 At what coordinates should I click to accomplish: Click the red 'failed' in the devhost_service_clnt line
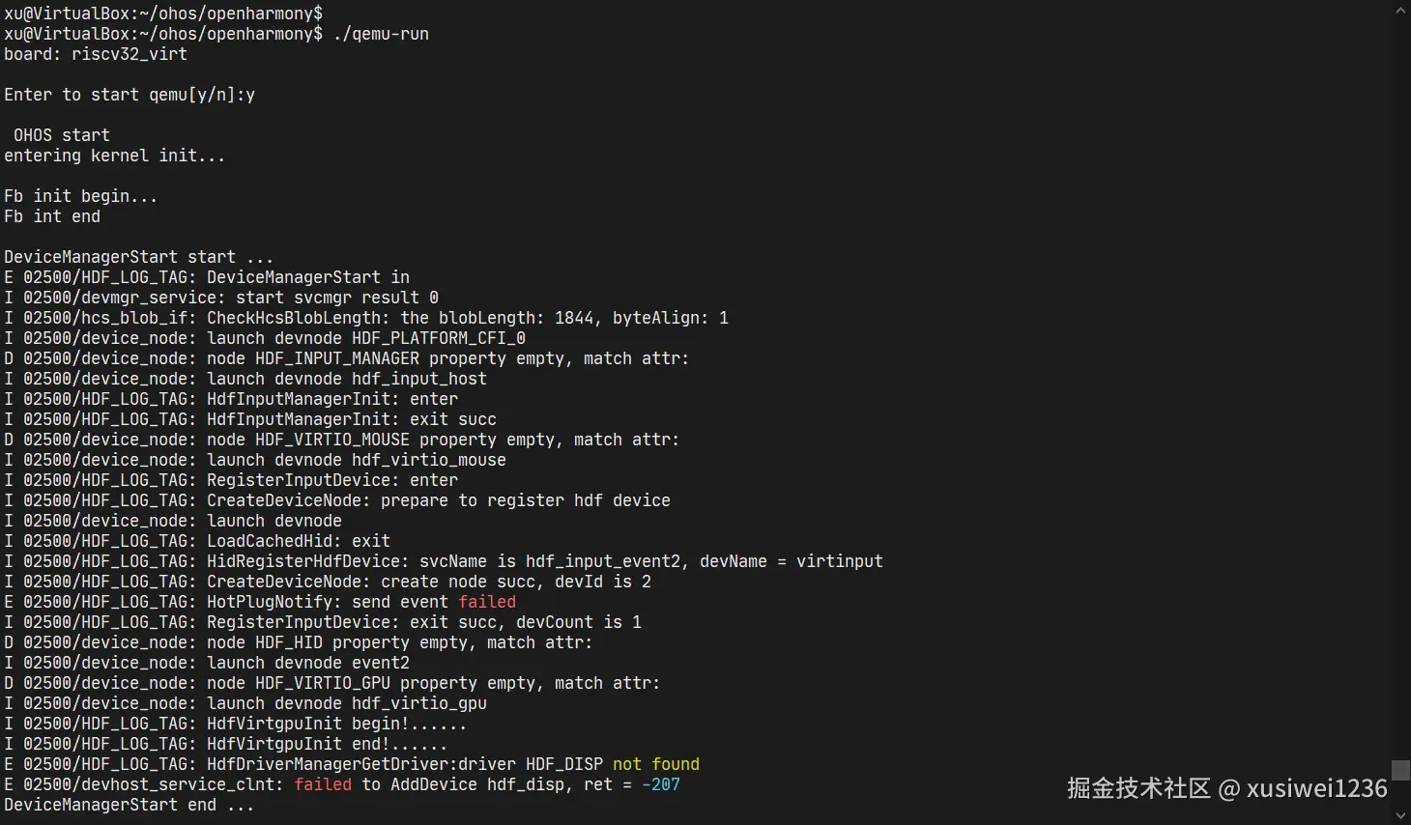click(323, 784)
